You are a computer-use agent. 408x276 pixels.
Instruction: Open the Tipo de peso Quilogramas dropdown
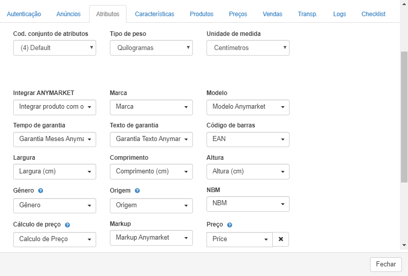[x=151, y=48]
